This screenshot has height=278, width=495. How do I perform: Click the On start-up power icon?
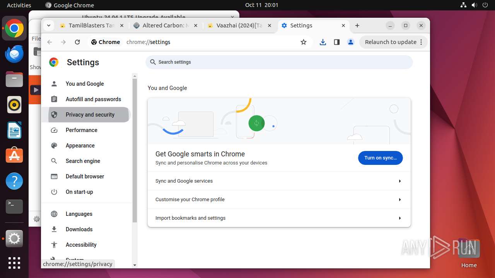(x=54, y=192)
